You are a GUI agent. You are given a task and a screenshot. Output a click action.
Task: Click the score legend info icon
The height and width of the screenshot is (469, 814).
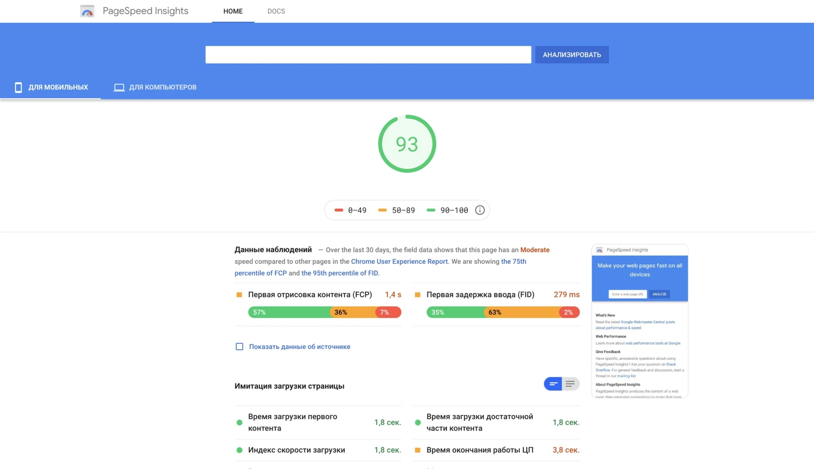pos(479,210)
